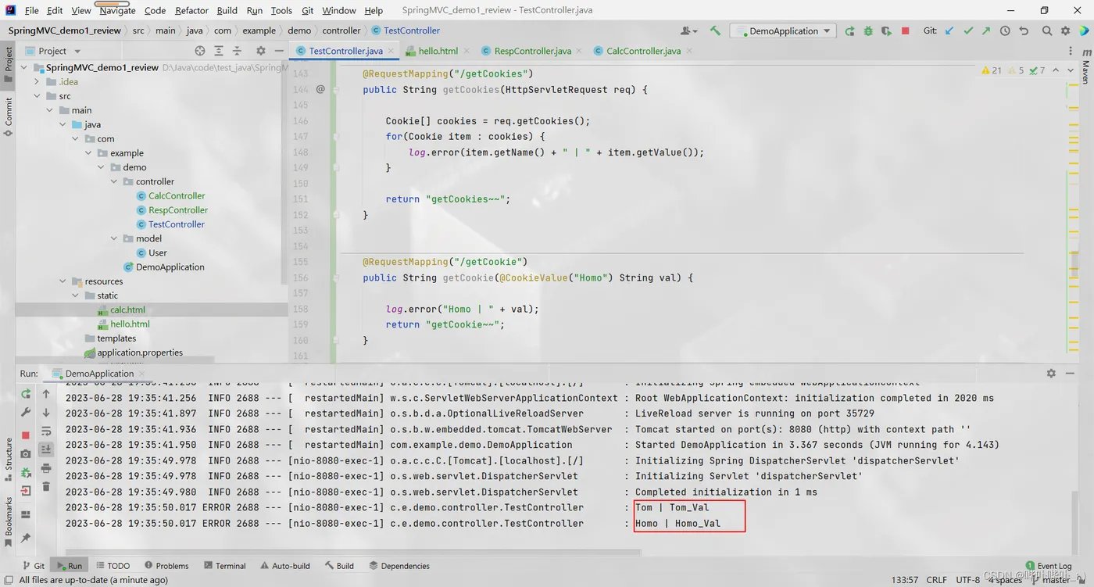Toggle the Commit tool window stripe button
The width and height of the screenshot is (1094, 587).
point(9,117)
